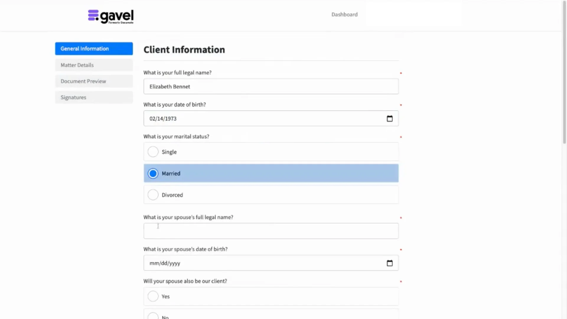567x319 pixels.
Task: Open the General Information section
Action: tap(94, 49)
